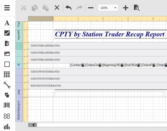This screenshot has width=167, height=131.
Task: Select the Picture Box tool
Action: click(7, 54)
